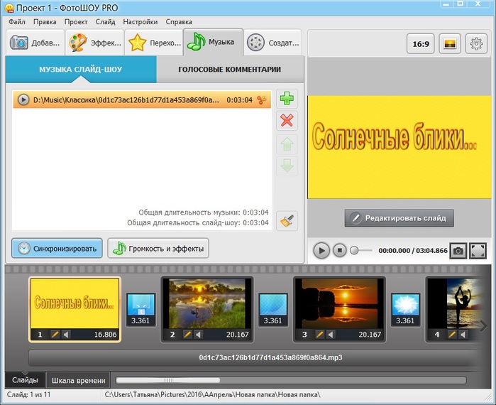Image resolution: width=496 pixels, height=405 pixels.
Task: Switch to the Переходы tab
Action: 154,43
